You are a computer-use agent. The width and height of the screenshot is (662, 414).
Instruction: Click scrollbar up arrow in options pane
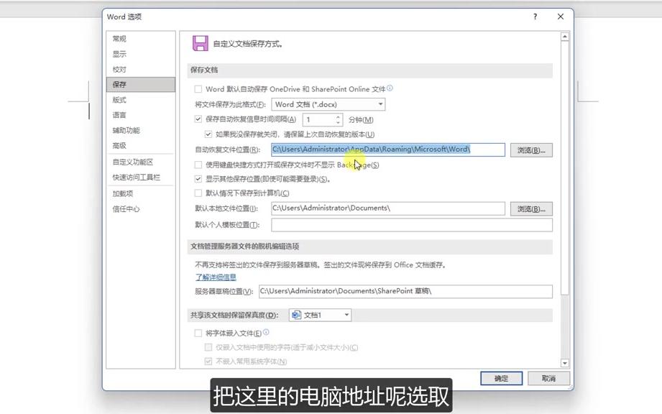[x=564, y=37]
